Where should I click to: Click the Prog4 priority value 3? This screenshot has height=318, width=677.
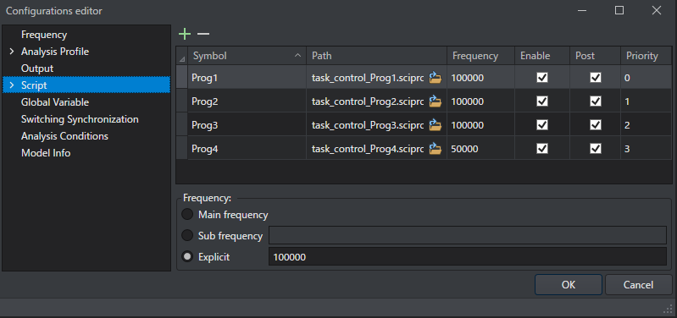click(x=627, y=149)
